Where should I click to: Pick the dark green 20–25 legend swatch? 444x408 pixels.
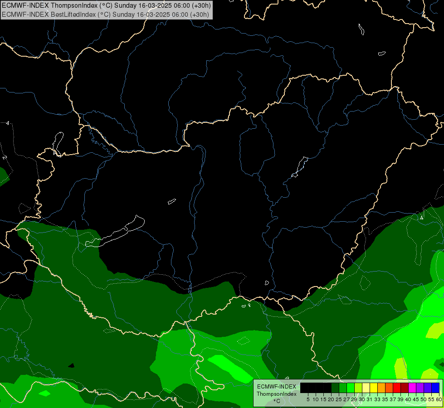coord(335,388)
